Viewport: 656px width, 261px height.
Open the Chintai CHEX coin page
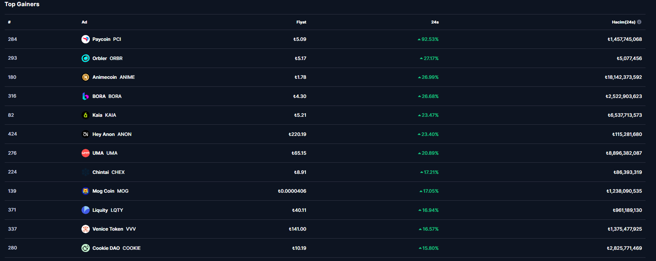pyautogui.click(x=108, y=172)
